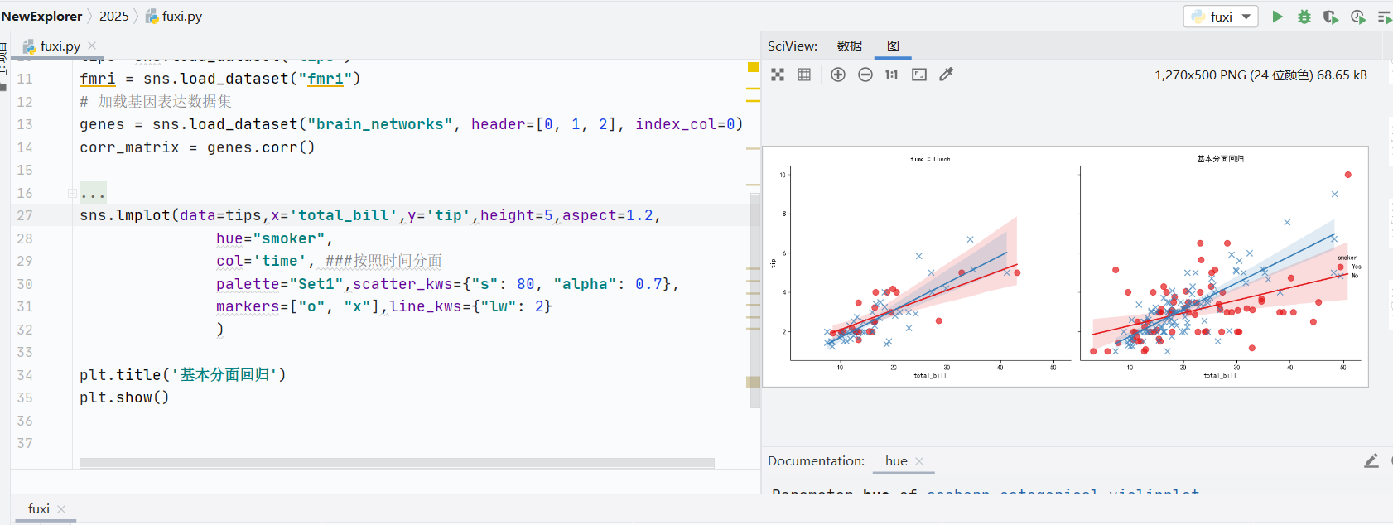The height and width of the screenshot is (525, 1393).
Task: Run fuxi with coverage
Action: (x=1331, y=17)
